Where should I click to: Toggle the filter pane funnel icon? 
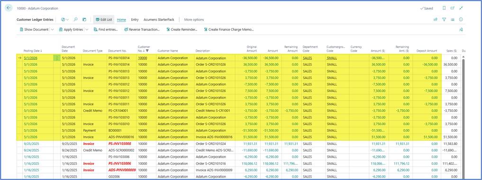click(x=444, y=19)
